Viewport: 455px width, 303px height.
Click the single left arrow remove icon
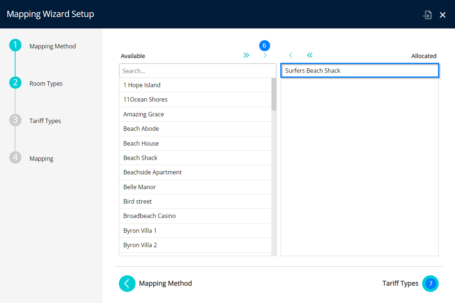pos(291,55)
